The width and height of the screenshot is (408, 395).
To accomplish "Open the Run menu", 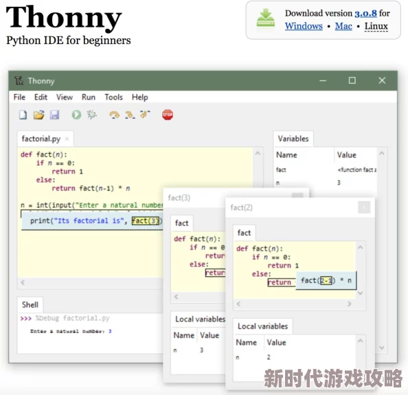I will [x=89, y=97].
